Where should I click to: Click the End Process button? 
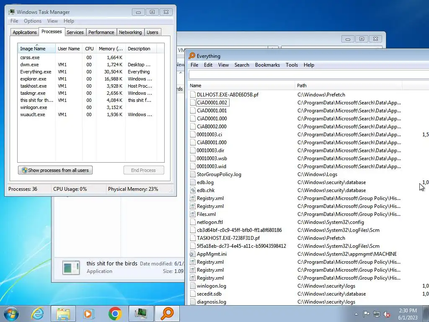coord(144,170)
